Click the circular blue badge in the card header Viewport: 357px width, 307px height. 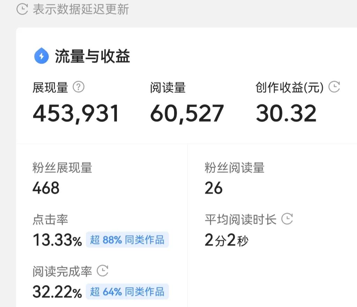[41, 56]
